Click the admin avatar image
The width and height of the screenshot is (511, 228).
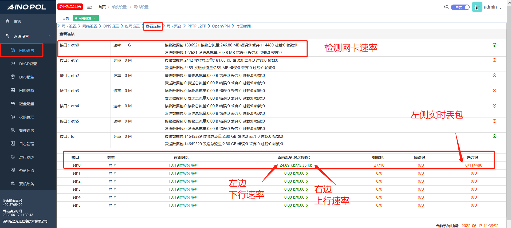tap(477, 7)
